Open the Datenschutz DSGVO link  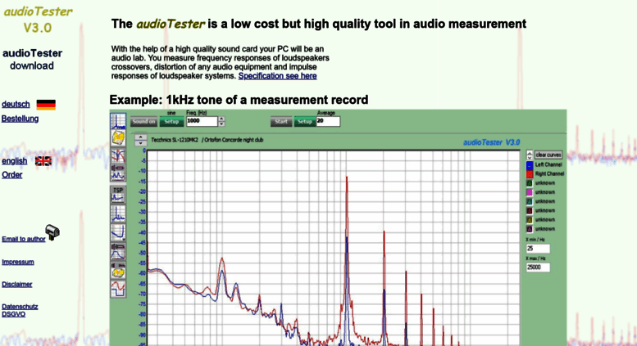pyautogui.click(x=20, y=310)
